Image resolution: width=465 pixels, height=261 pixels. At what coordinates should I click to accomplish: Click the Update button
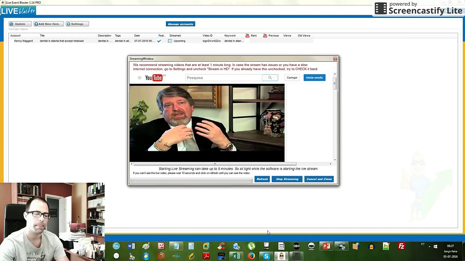tap(20, 24)
